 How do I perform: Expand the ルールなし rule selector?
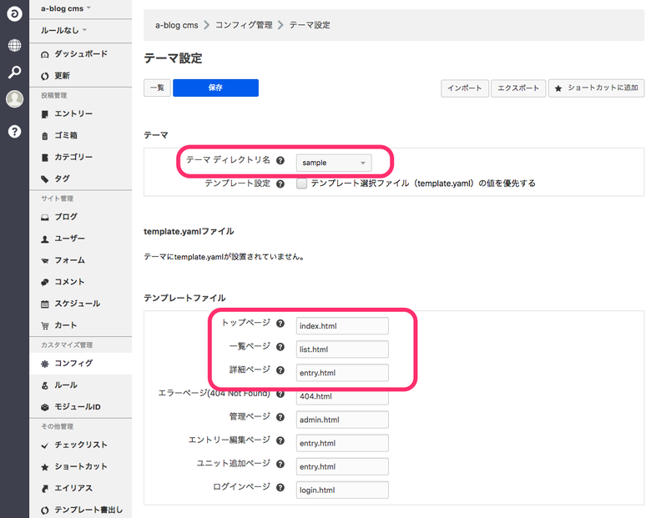[64, 30]
